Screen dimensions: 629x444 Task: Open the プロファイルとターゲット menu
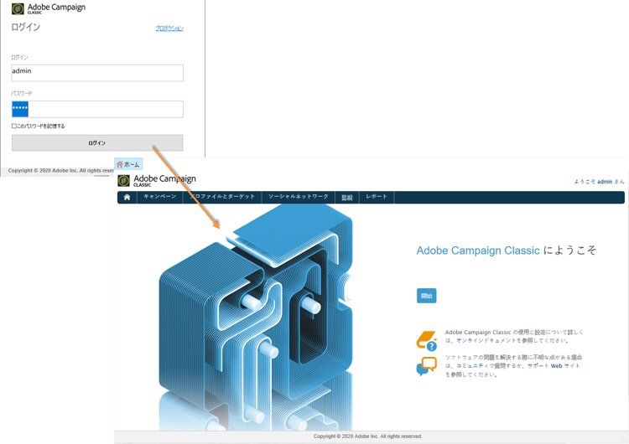222,197
